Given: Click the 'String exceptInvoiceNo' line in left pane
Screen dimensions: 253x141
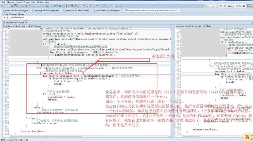Looking at the screenshot, I should 90,34.
